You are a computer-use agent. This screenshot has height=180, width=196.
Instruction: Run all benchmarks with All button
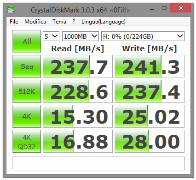pos(27,42)
